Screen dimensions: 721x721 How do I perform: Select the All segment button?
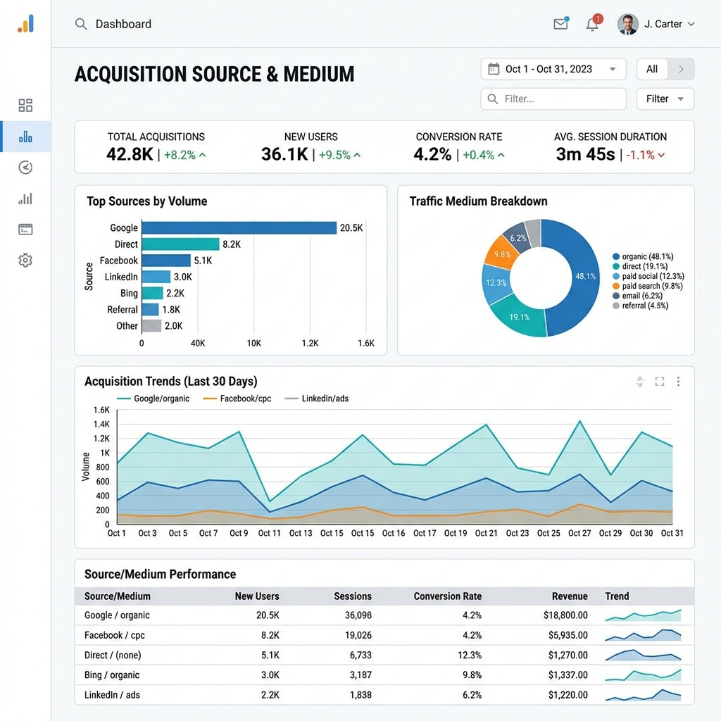(651, 69)
